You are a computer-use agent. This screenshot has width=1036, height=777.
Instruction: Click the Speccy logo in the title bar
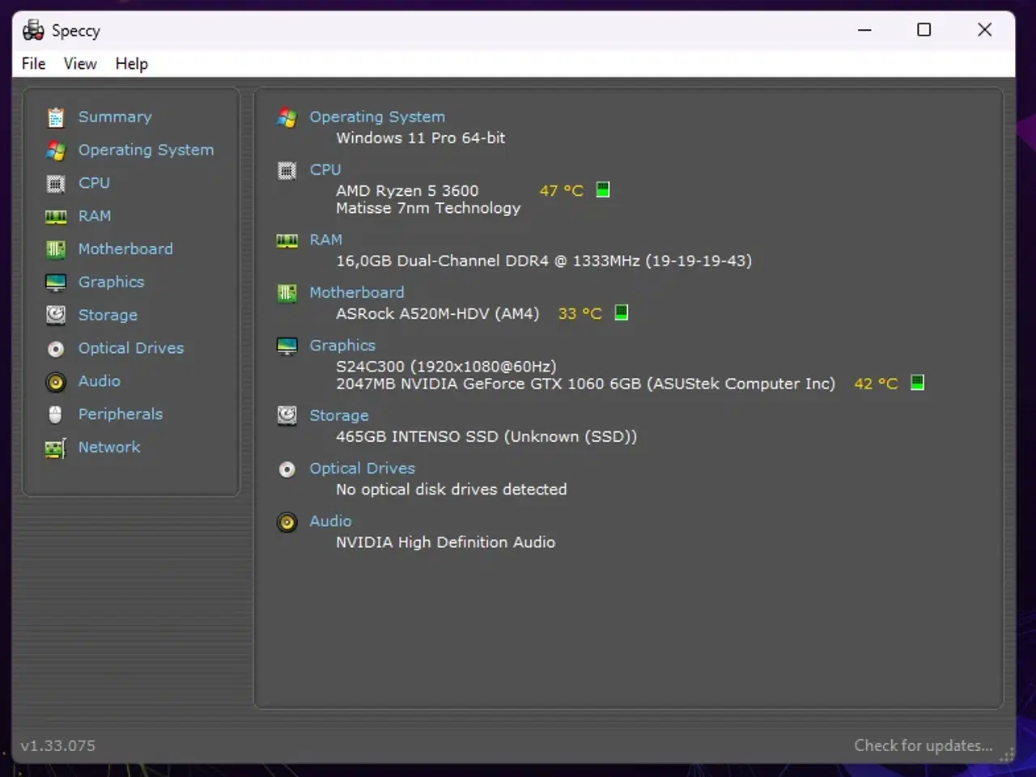coord(33,30)
